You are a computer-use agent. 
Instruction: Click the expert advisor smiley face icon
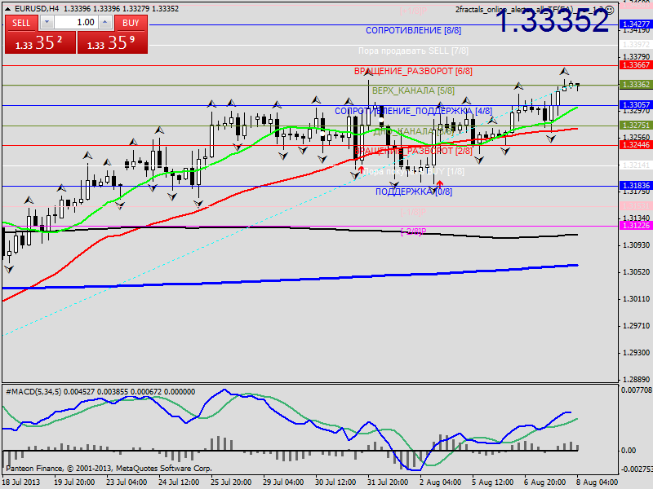(x=609, y=9)
